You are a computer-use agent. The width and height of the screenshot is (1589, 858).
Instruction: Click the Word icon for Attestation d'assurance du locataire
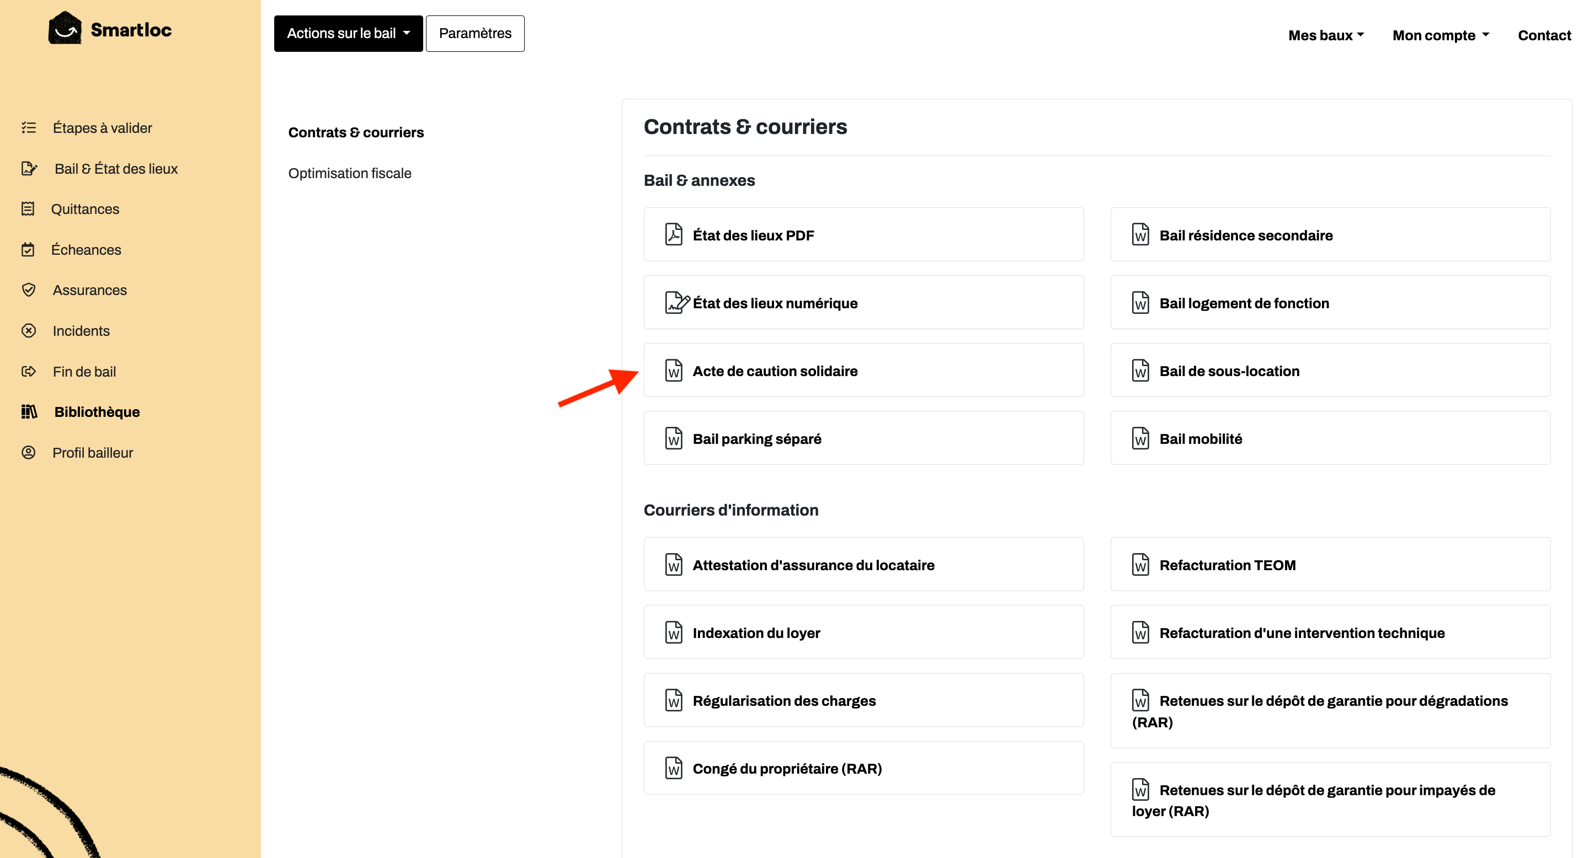tap(674, 565)
